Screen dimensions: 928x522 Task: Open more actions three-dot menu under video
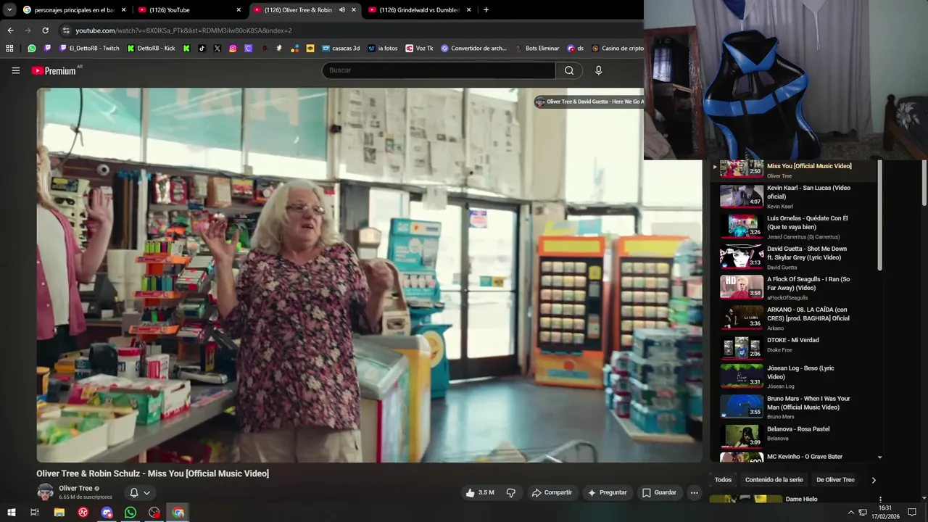click(694, 492)
